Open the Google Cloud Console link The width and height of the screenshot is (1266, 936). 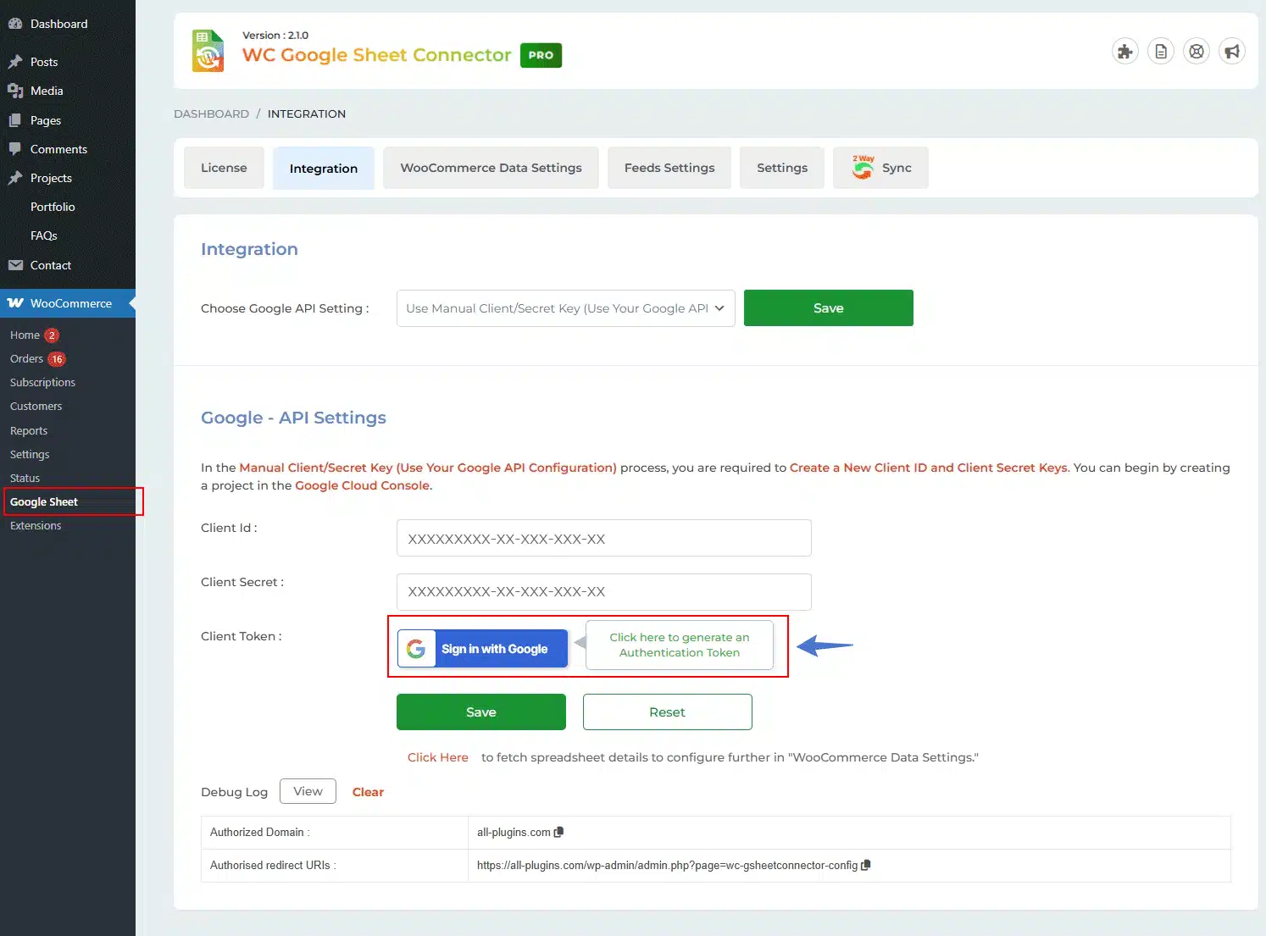click(362, 485)
